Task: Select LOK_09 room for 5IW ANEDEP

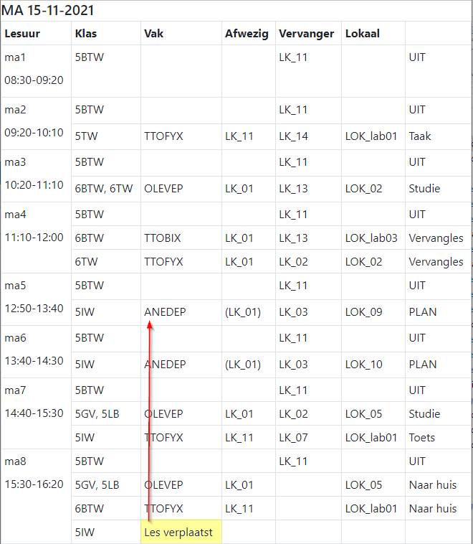Action: tap(363, 312)
